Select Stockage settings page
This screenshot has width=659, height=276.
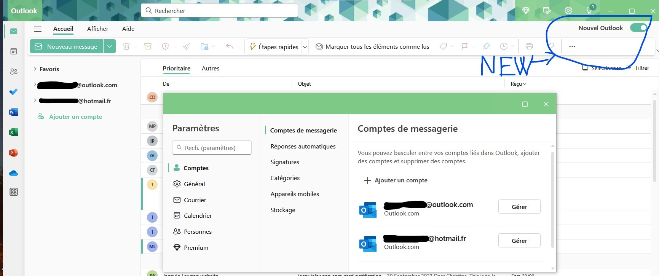click(283, 210)
